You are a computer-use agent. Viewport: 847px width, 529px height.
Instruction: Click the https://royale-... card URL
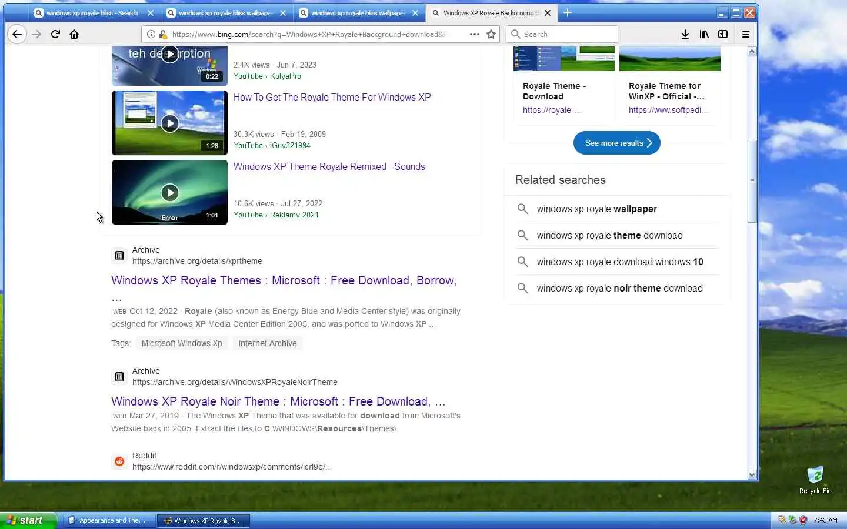click(x=552, y=110)
